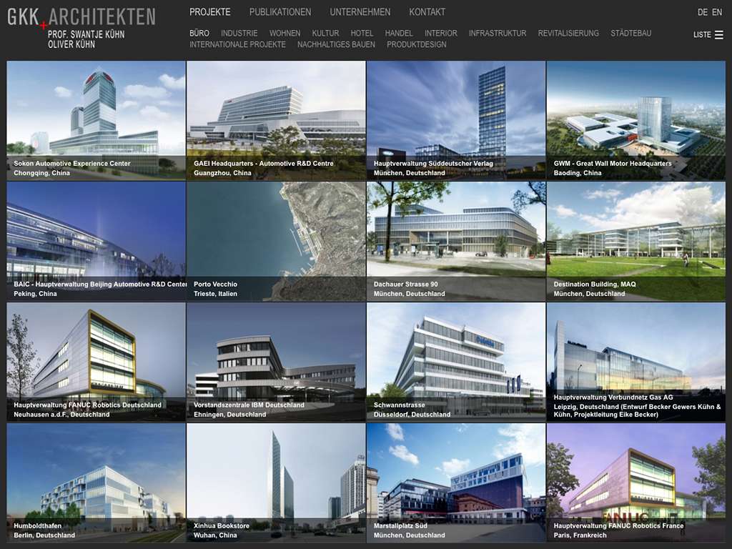Switch language to EN
This screenshot has width=732, height=549.
point(717,13)
